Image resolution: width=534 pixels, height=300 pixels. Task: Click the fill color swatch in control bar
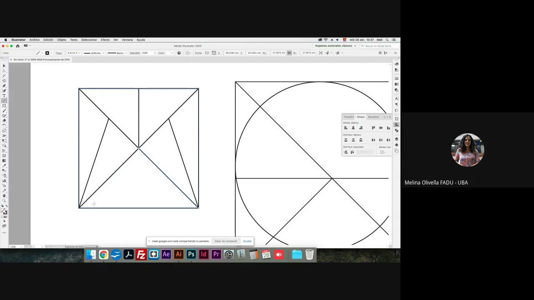pos(38,53)
